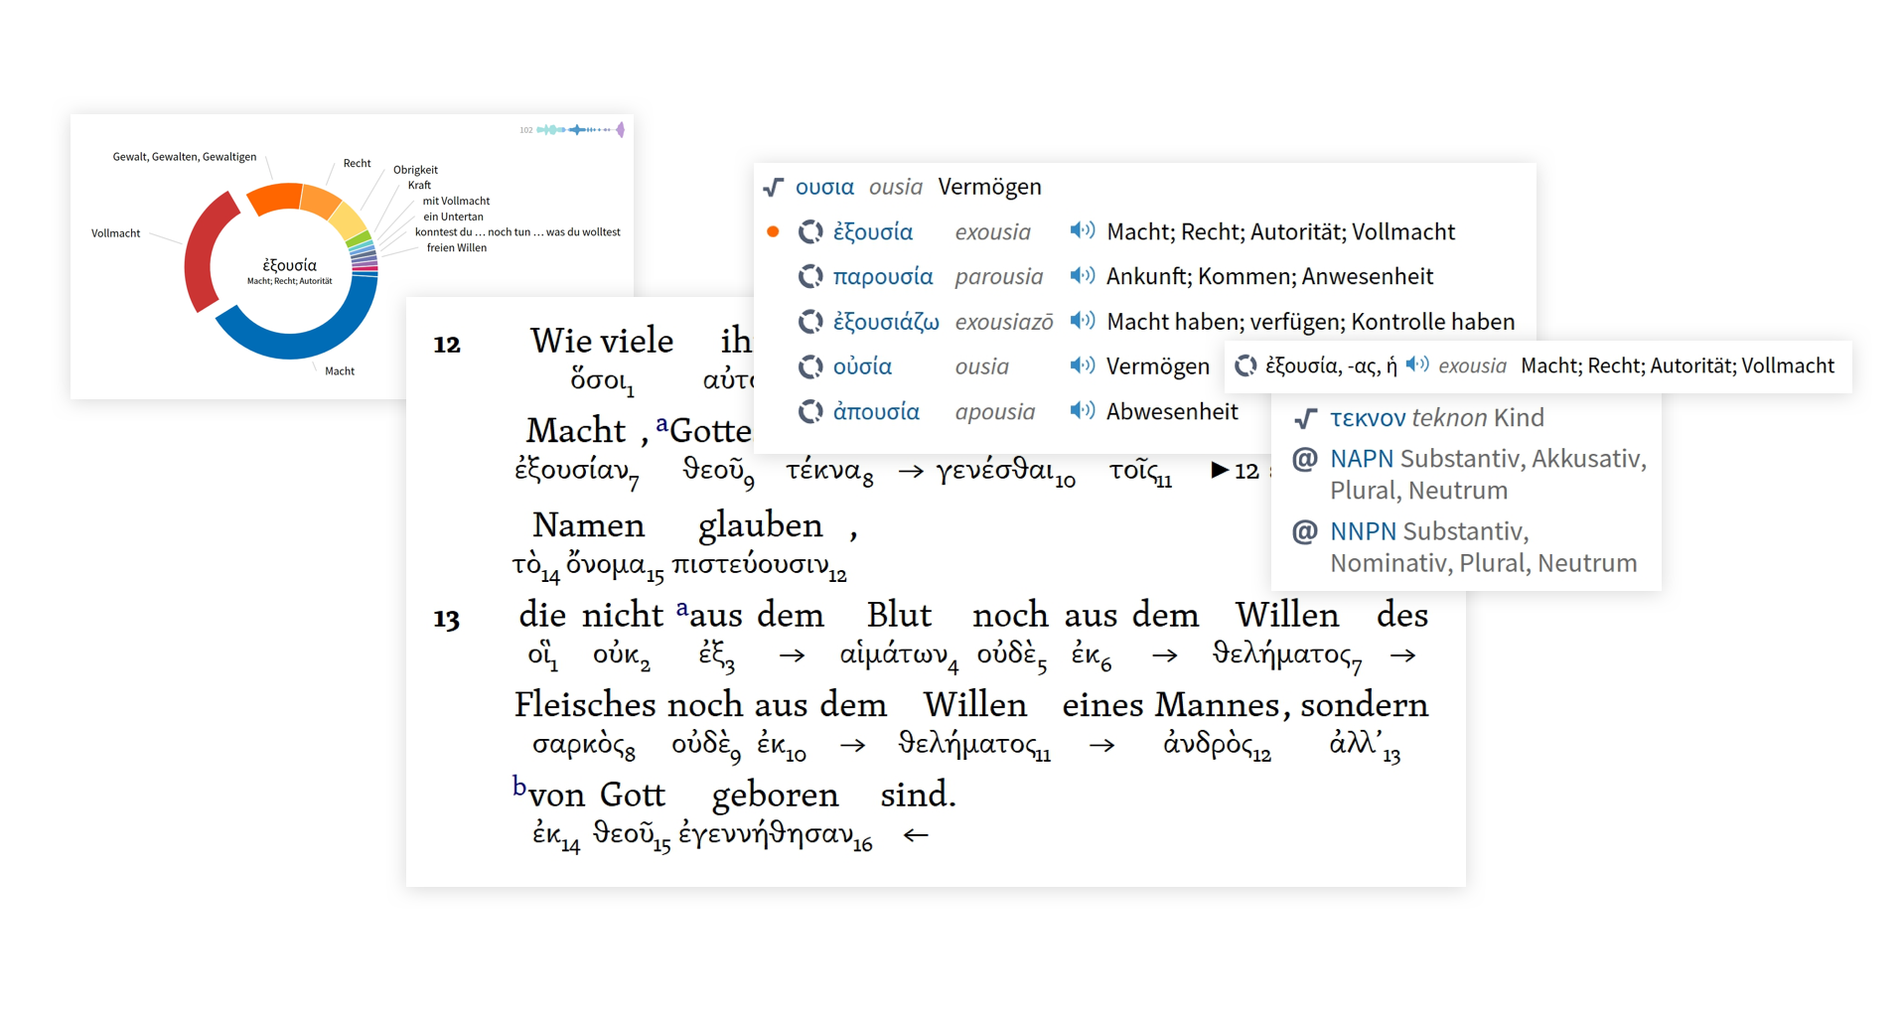Open the ἀπουσία lemma link
Viewport: 1903px width, 1019px height.
coord(876,411)
